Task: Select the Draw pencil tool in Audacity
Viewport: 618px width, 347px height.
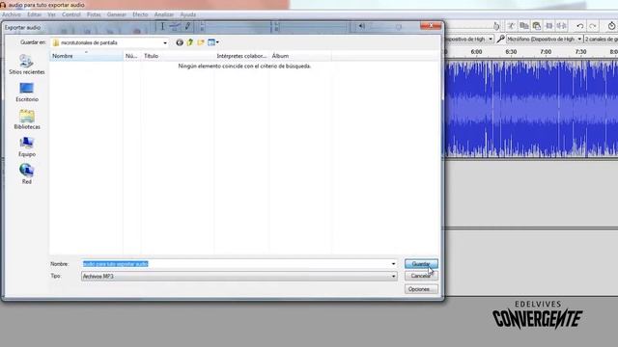Action: click(187, 26)
